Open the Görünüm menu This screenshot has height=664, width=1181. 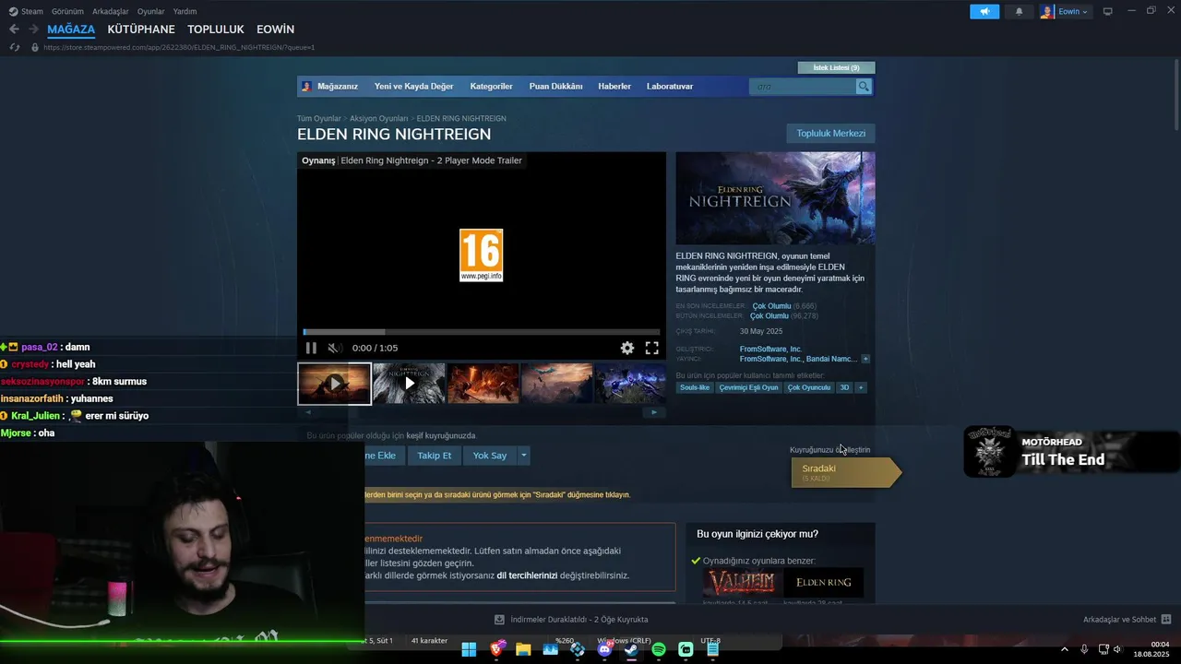click(67, 11)
